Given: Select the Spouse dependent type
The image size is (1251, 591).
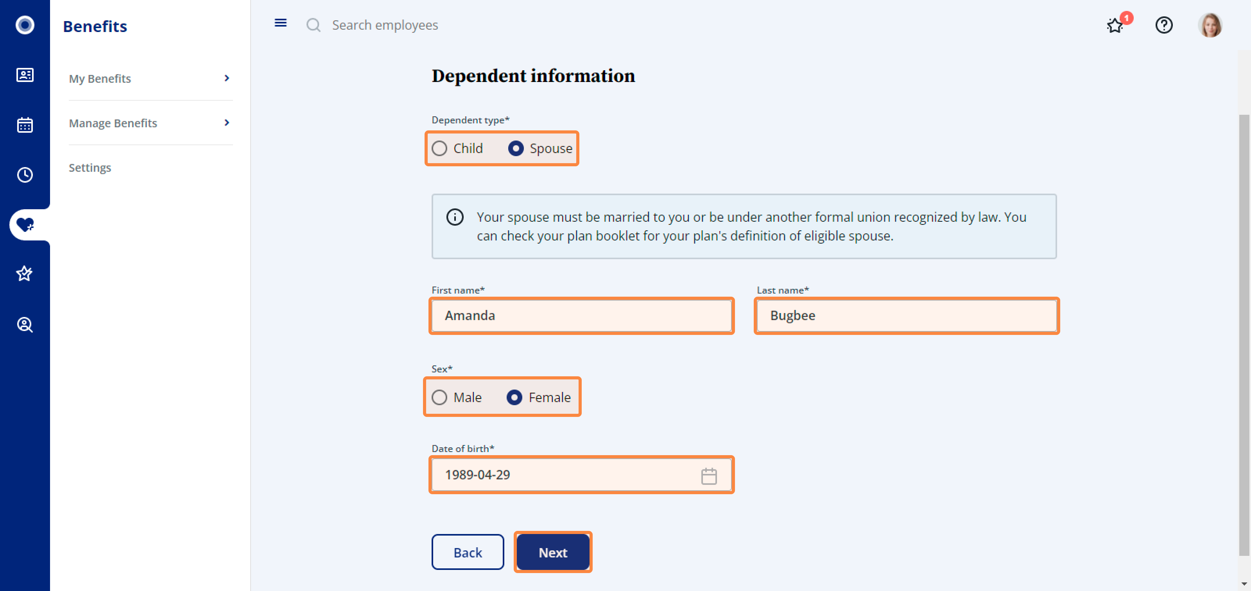Looking at the screenshot, I should (x=516, y=148).
